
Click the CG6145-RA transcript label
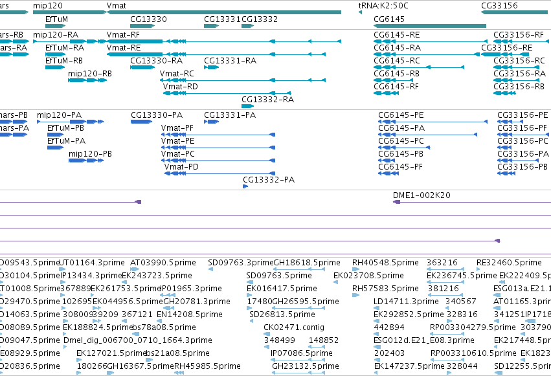pos(397,48)
